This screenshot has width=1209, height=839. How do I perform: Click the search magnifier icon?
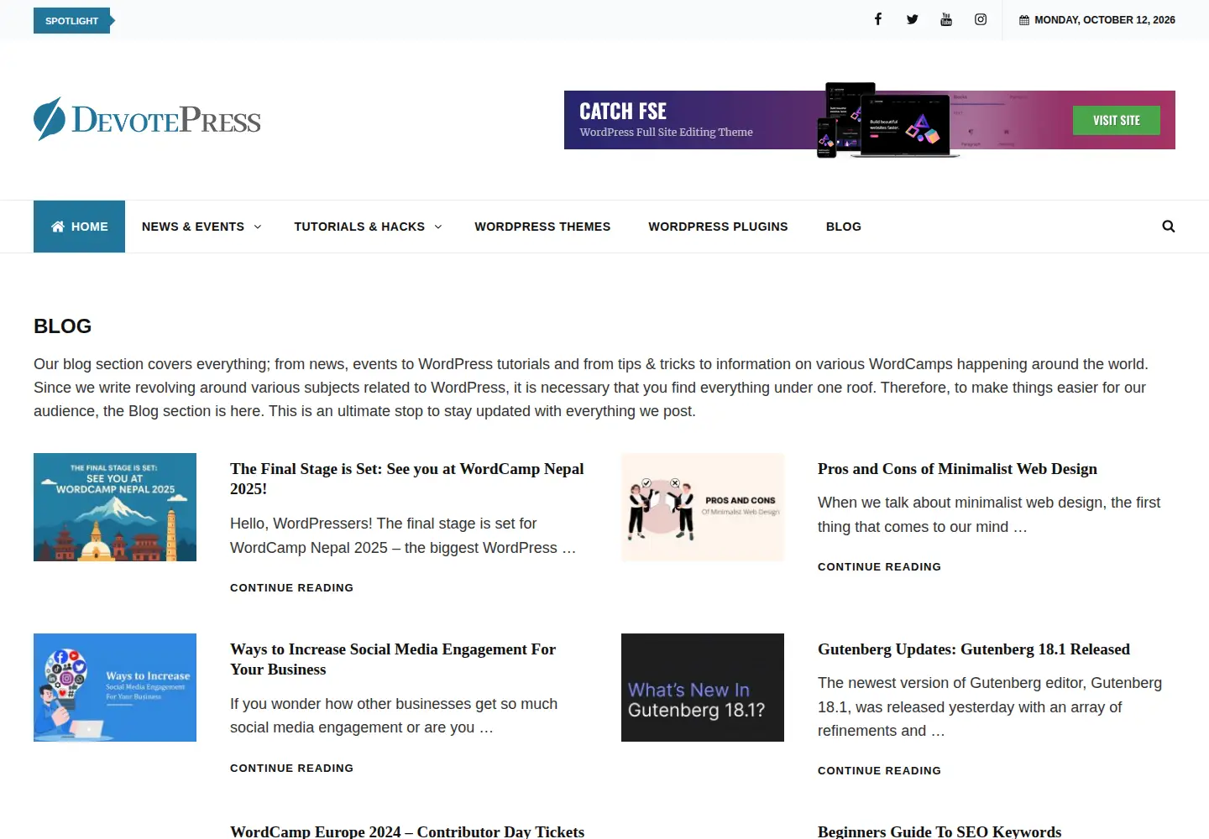click(1168, 227)
